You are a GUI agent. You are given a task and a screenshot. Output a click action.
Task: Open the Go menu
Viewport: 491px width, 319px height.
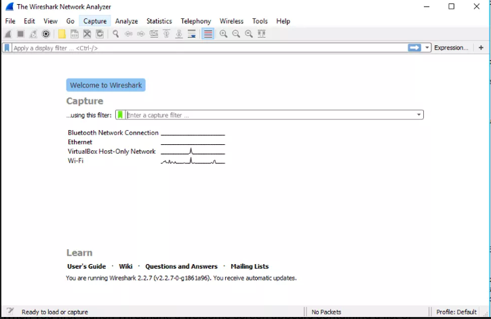click(70, 21)
